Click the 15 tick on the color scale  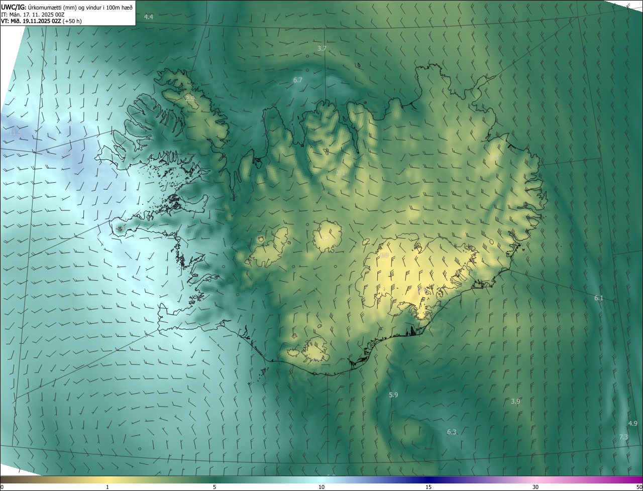pos(428,487)
